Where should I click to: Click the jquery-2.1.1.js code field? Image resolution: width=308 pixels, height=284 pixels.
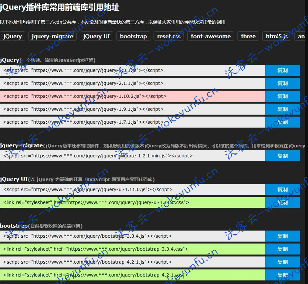coord(133,83)
